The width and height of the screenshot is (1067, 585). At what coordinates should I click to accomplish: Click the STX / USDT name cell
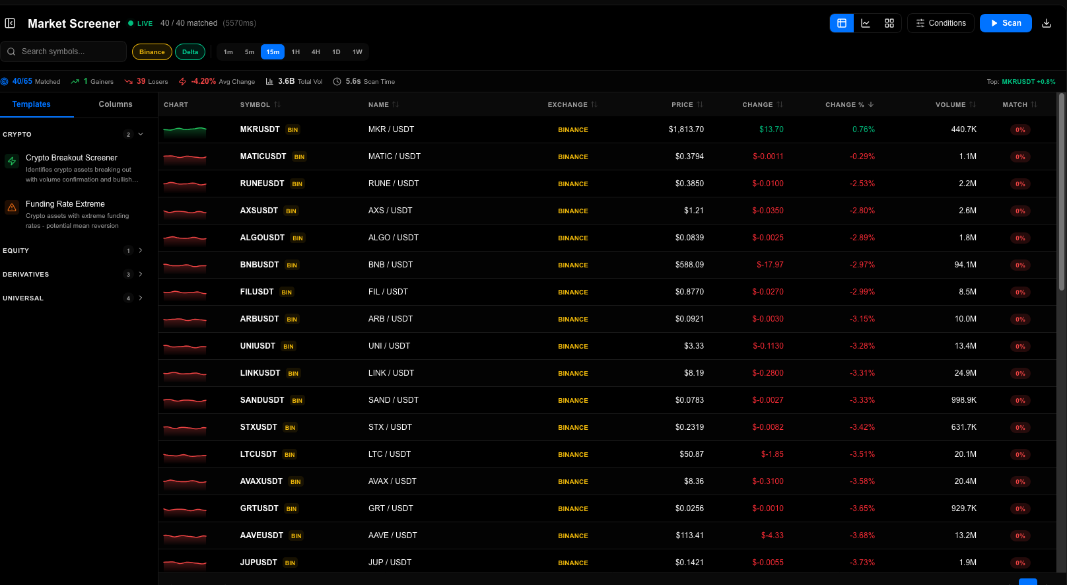390,427
